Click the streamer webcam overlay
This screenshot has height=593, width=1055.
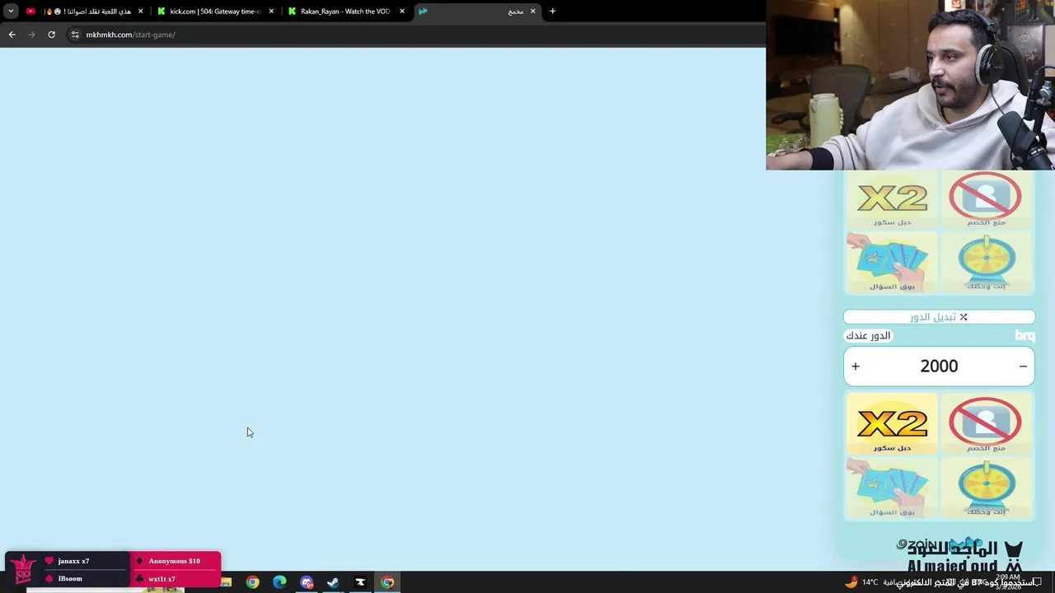point(910,85)
